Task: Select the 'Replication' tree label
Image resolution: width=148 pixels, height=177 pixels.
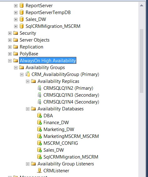Action: click(x=31, y=47)
